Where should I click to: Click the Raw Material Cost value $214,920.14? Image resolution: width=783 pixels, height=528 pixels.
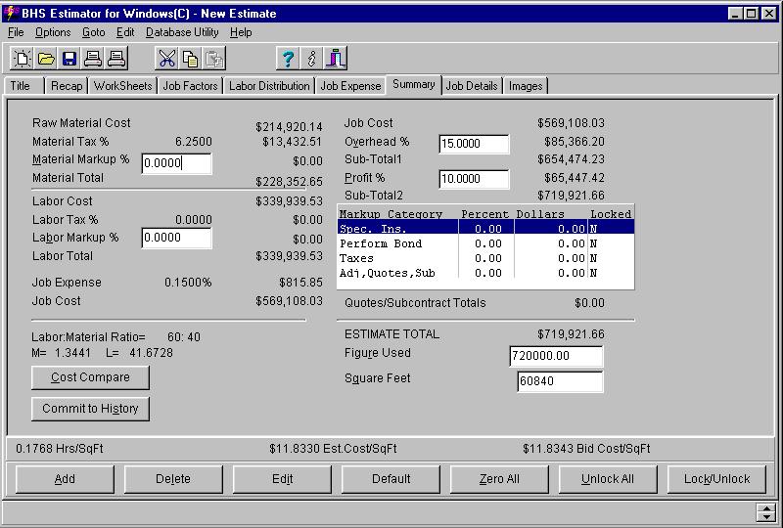click(289, 127)
